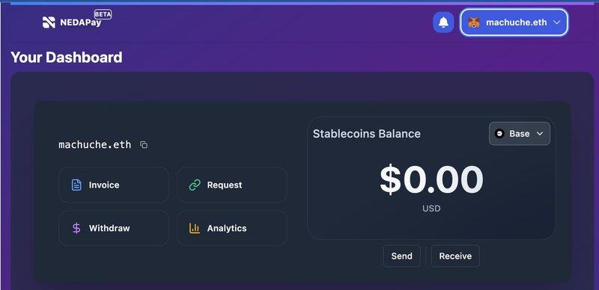Click the Withdraw dollar sign icon

pyautogui.click(x=76, y=228)
